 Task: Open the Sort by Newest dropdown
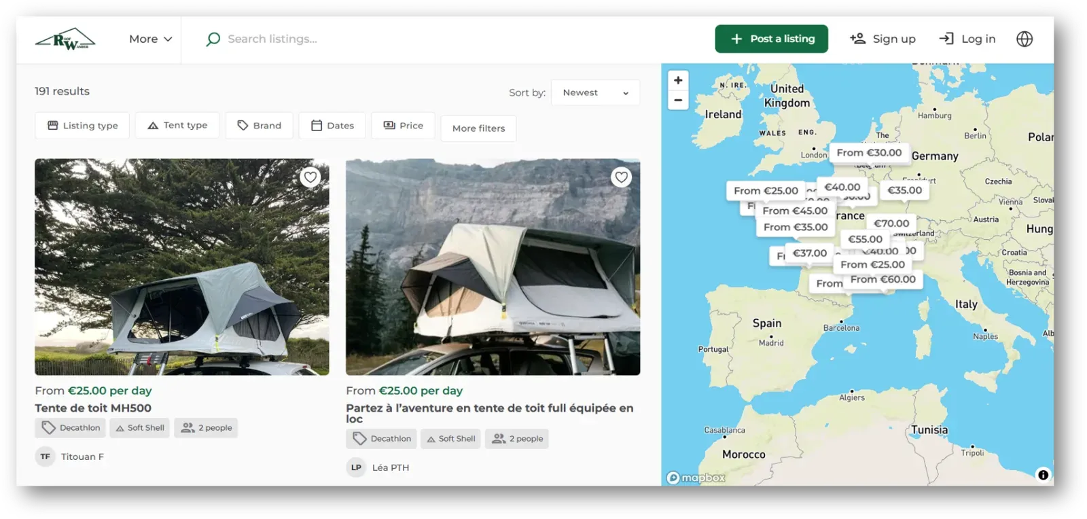595,92
